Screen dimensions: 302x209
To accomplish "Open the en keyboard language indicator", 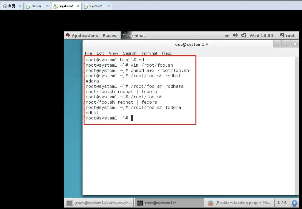I will pos(227,36).
